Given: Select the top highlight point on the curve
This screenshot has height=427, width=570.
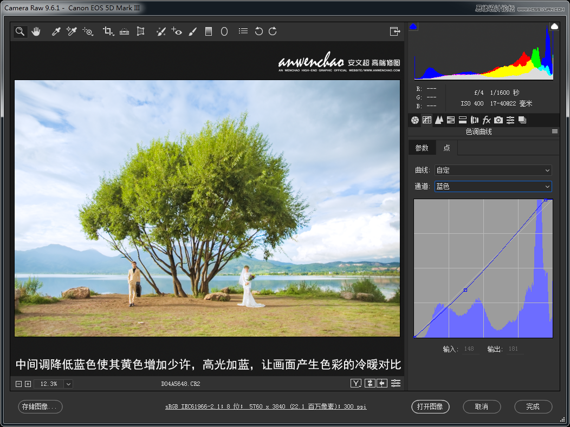Looking at the screenshot, I should [546, 200].
